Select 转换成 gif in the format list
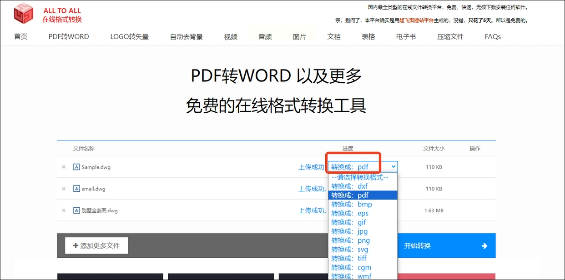The width and height of the screenshot is (565, 280). point(363,222)
